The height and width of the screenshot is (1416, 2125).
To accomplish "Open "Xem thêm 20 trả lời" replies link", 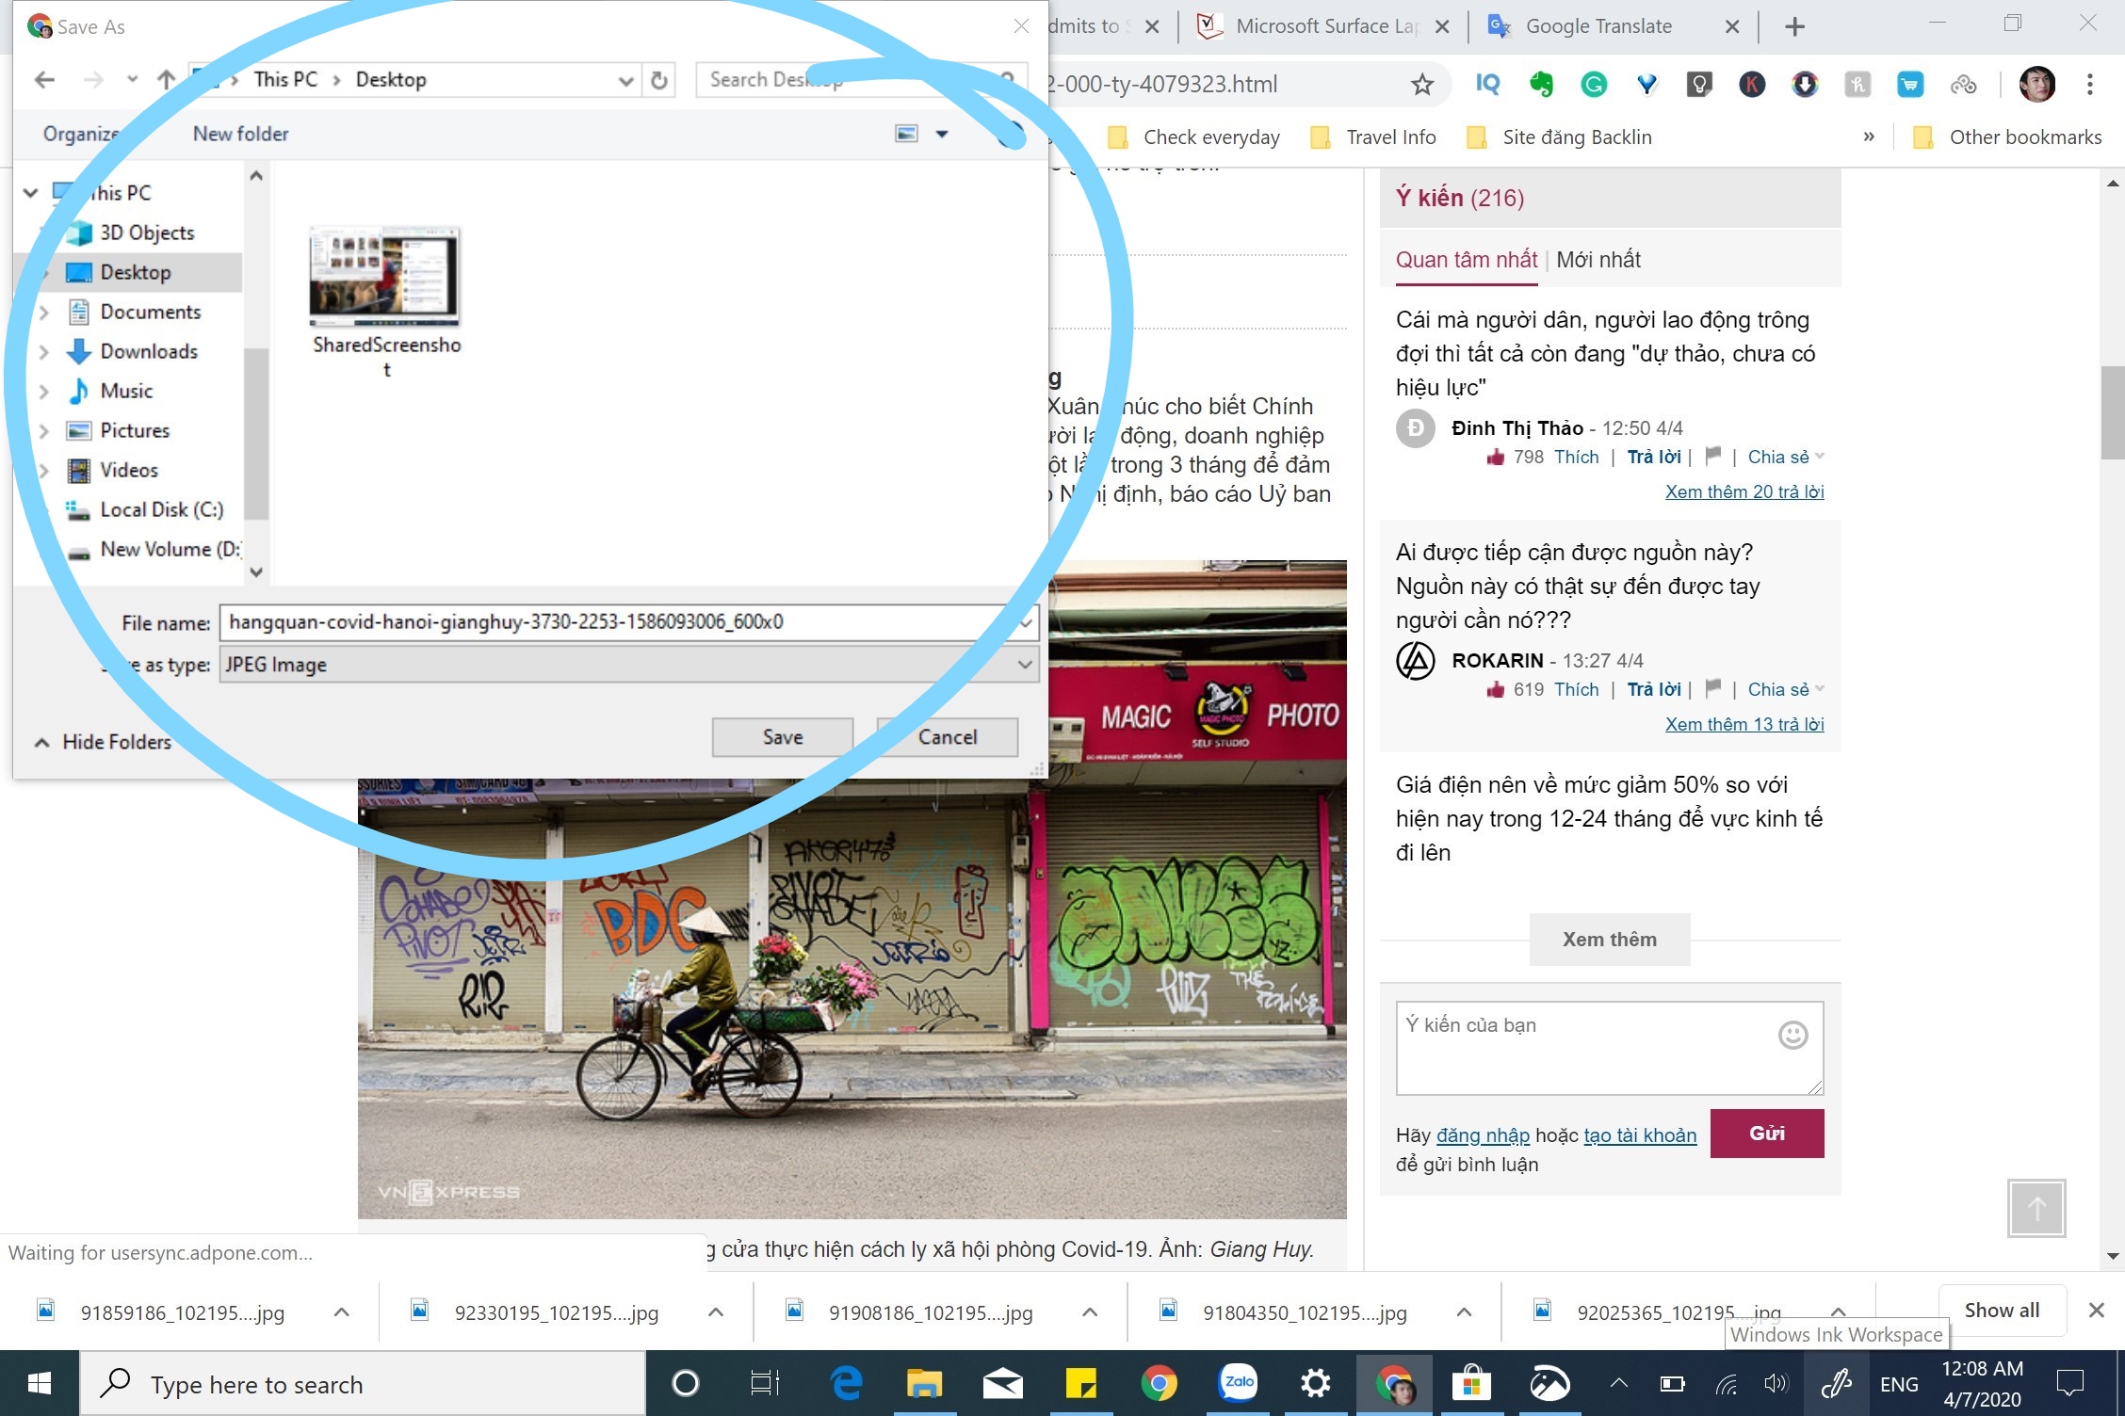I will [x=1744, y=491].
